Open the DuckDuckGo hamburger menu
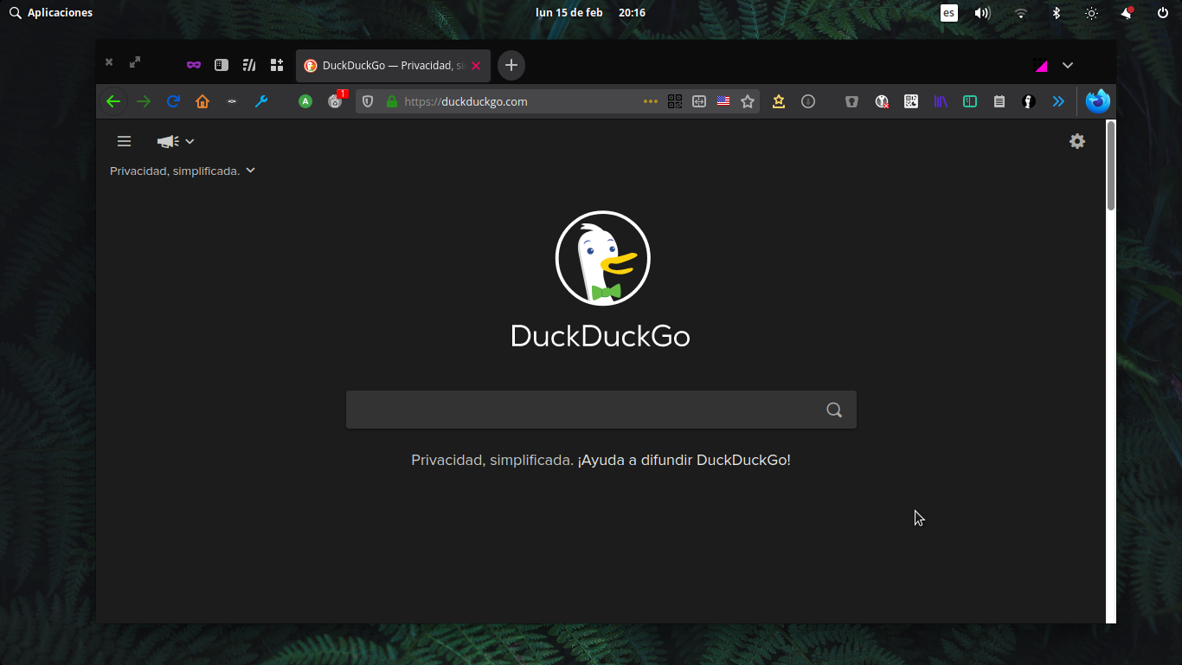The height and width of the screenshot is (665, 1182). 125,141
